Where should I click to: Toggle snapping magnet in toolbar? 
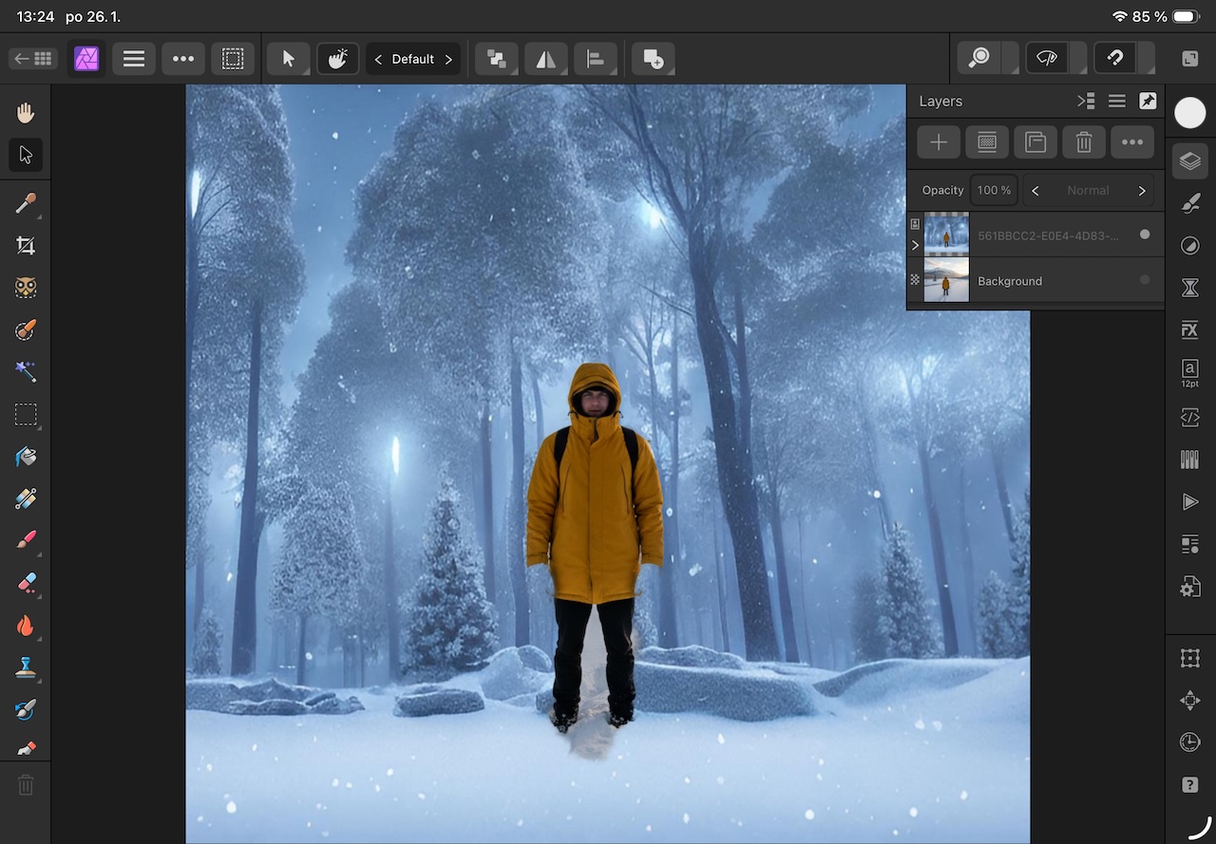click(1115, 59)
